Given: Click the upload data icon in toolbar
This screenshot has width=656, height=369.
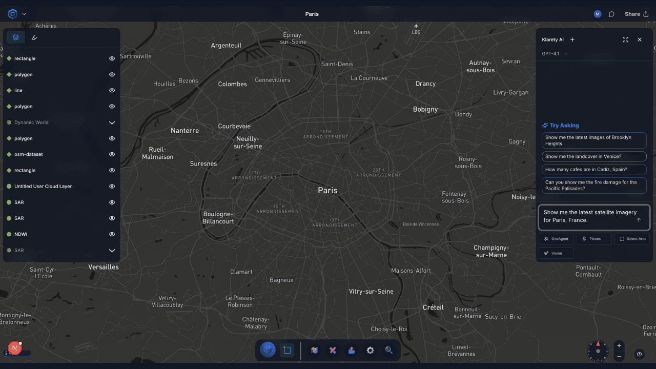Looking at the screenshot, I should 352,351.
